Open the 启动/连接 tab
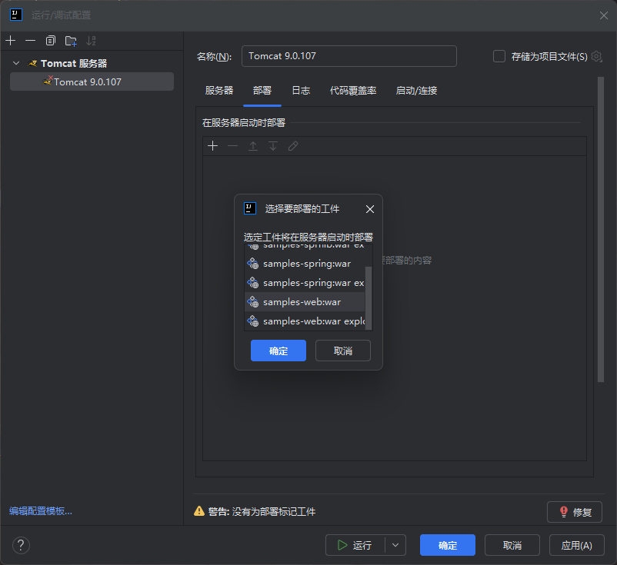Image resolution: width=617 pixels, height=565 pixels. (416, 91)
